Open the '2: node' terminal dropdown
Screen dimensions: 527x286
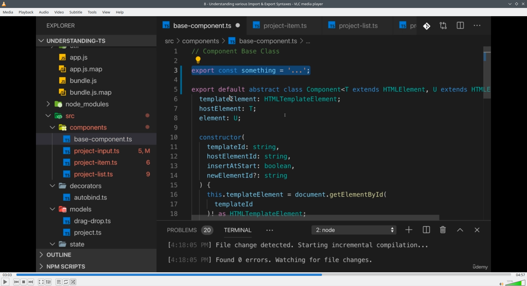pyautogui.click(x=354, y=230)
